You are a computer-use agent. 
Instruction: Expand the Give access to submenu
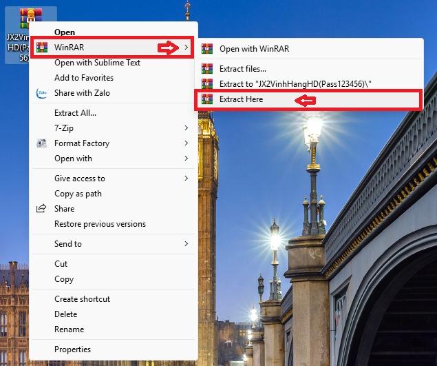186,179
